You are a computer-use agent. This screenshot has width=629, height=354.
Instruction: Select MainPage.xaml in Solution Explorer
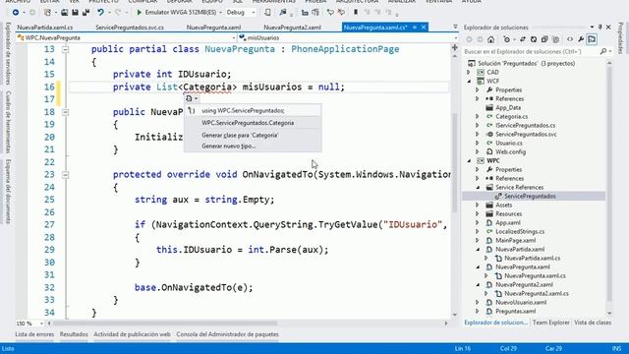click(515, 240)
